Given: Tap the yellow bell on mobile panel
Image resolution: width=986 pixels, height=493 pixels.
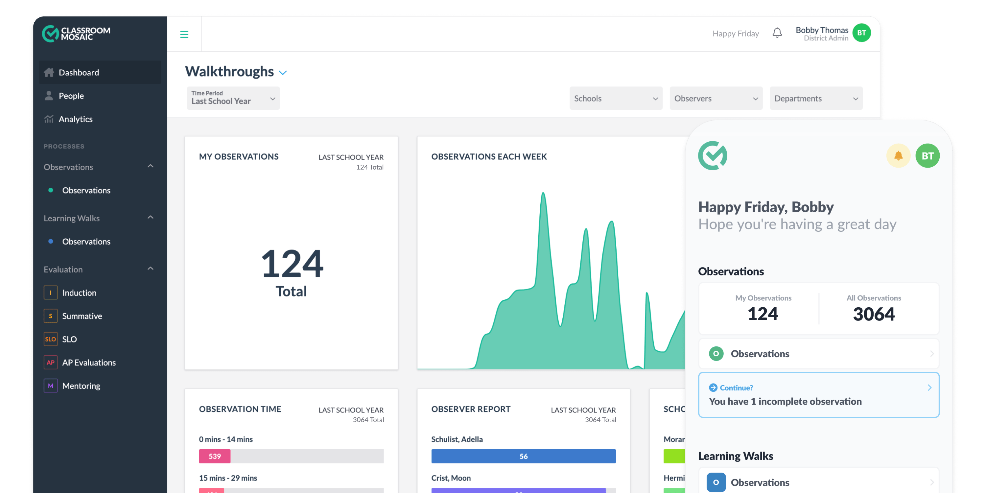Looking at the screenshot, I should pyautogui.click(x=898, y=156).
